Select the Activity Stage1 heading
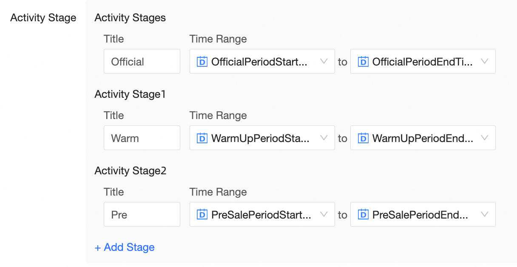 130,94
